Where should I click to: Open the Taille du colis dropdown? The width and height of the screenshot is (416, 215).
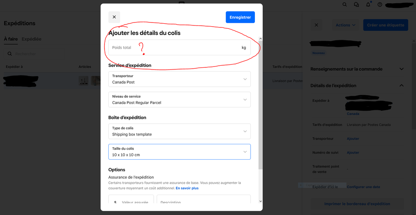pyautogui.click(x=179, y=152)
